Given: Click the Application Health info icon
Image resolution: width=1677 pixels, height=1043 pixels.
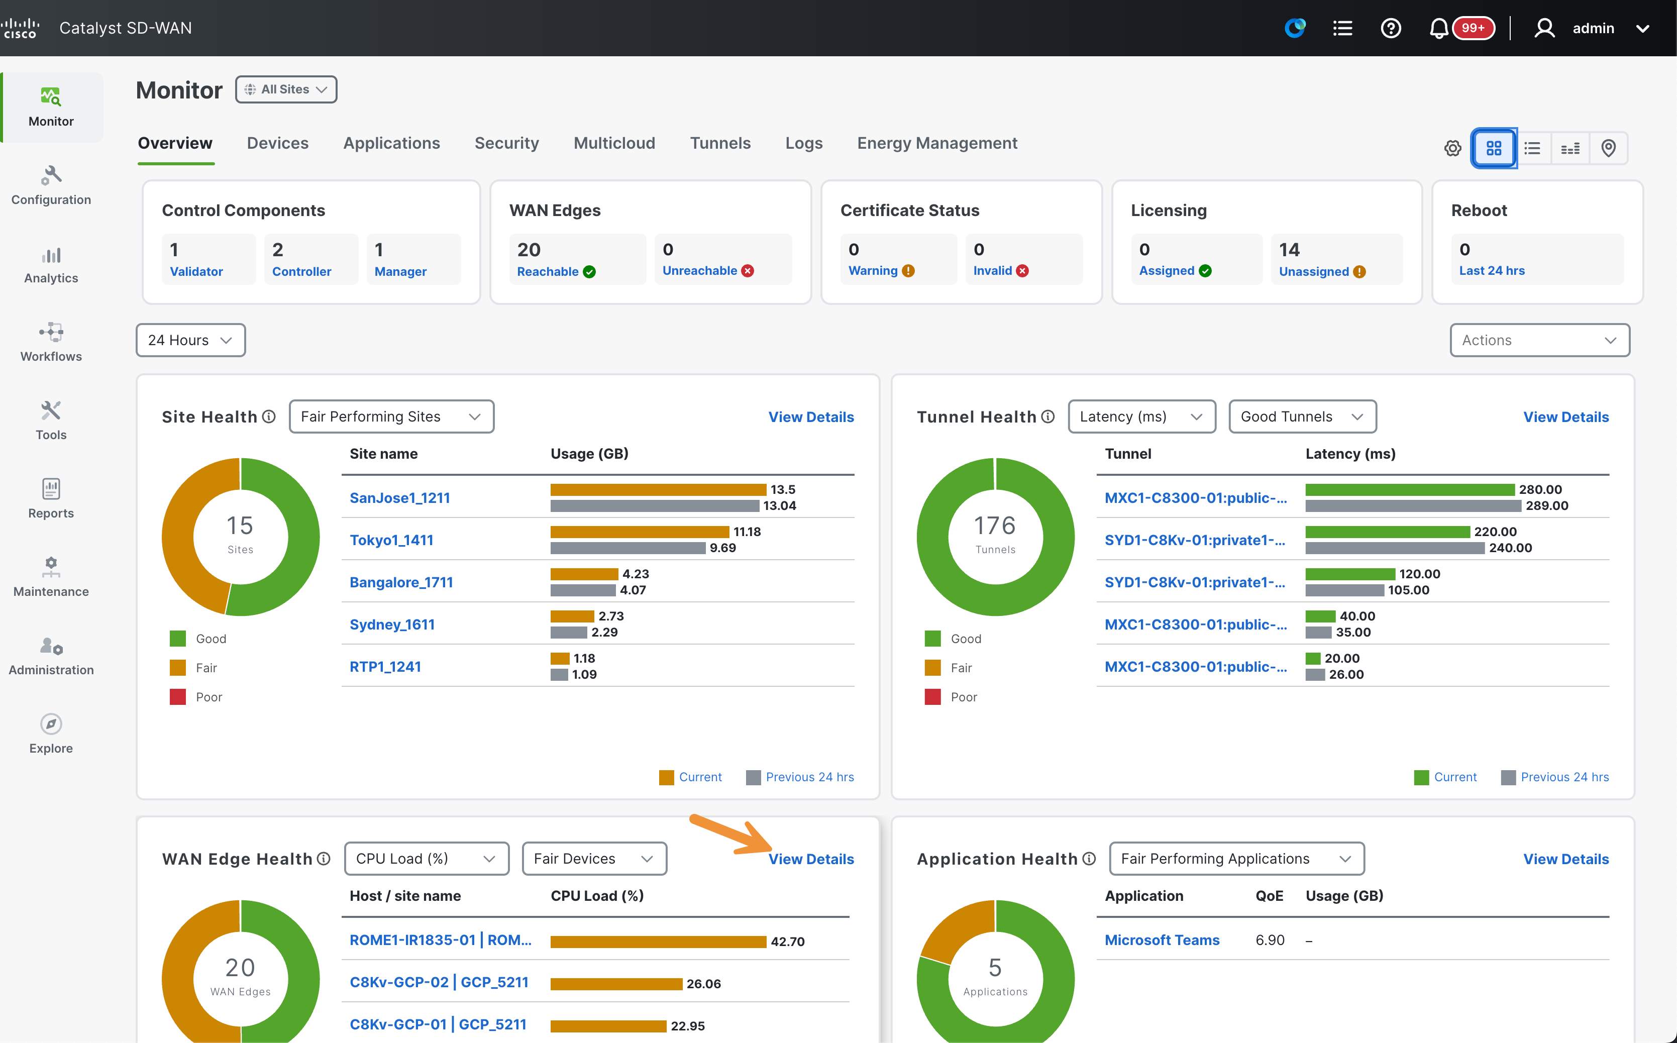Looking at the screenshot, I should (1089, 859).
